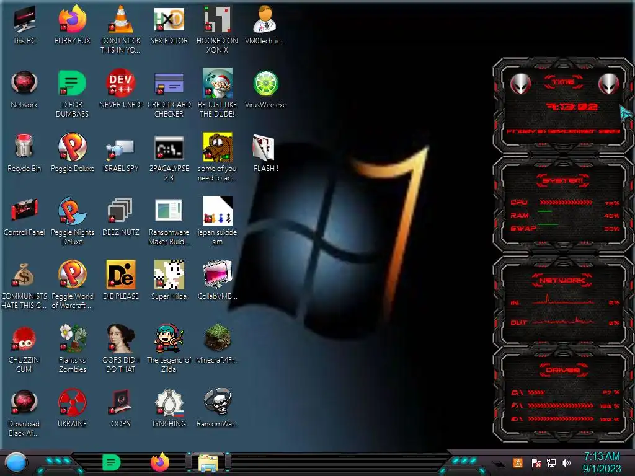Open the Peggle World of Warcraft shortcut
This screenshot has width=635, height=476.
click(x=72, y=285)
